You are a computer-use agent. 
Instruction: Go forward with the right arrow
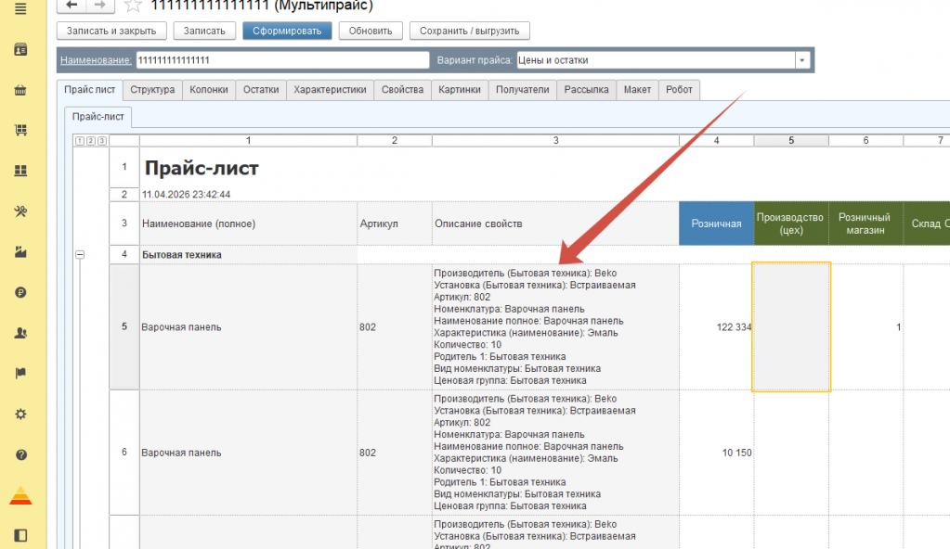pyautogui.click(x=100, y=6)
